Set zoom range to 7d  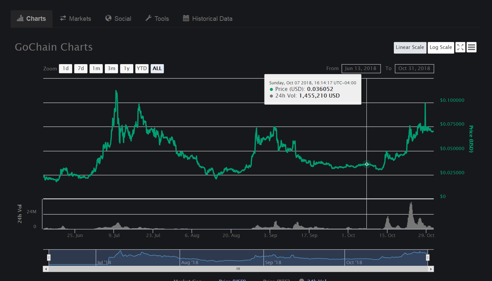click(81, 69)
